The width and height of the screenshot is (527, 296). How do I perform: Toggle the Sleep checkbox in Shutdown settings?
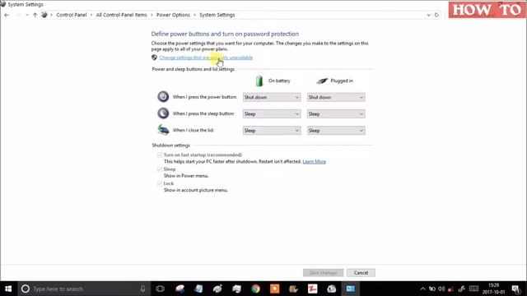click(x=159, y=169)
